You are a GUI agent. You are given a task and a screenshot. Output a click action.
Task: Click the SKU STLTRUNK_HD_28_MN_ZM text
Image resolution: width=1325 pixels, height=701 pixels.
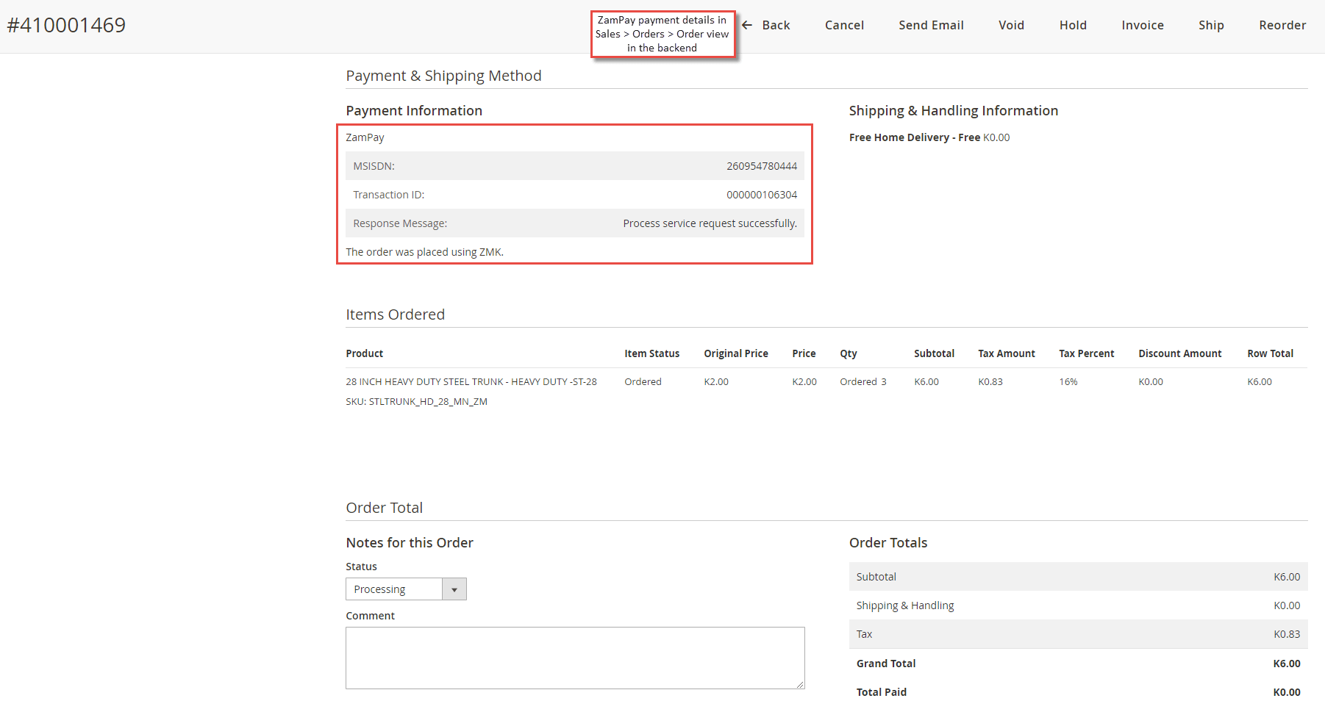pos(416,402)
